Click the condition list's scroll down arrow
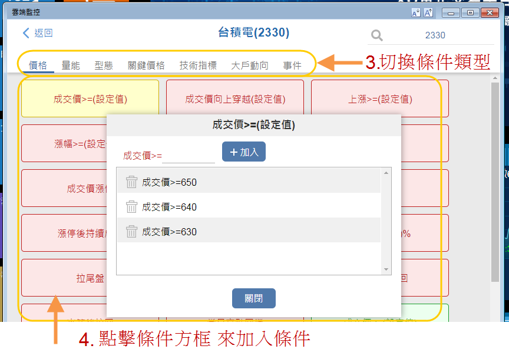 [386, 269]
